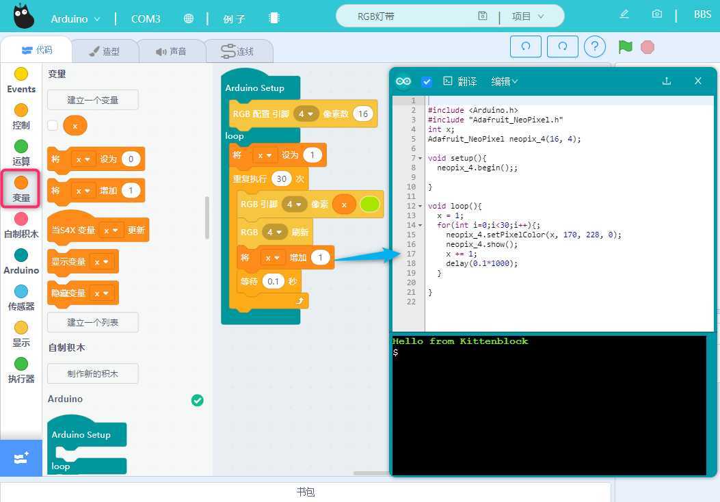Click the green flag run icon
Viewport: 720px width, 502px height.
625,47
